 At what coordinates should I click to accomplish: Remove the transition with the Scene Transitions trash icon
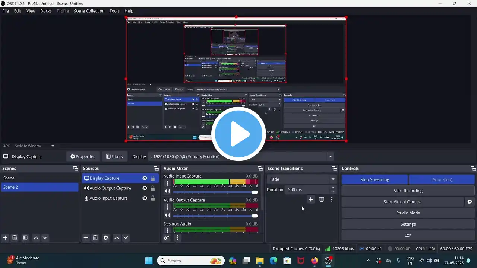click(322, 200)
